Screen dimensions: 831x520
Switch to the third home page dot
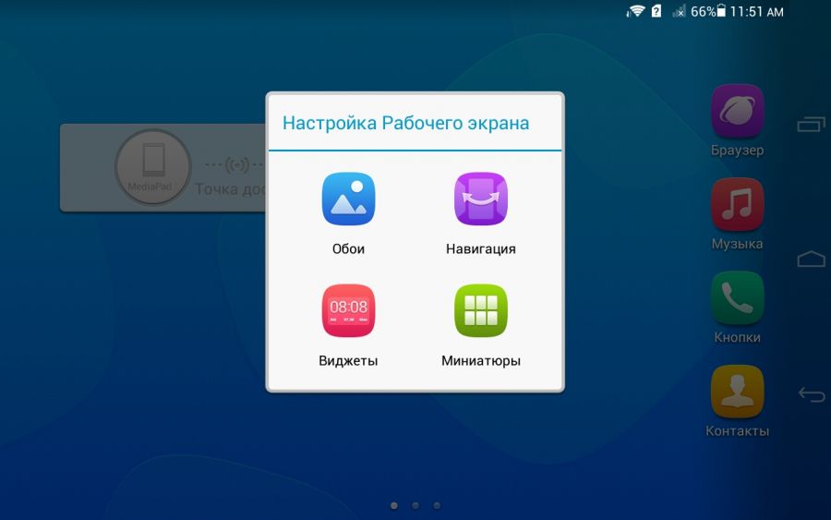pos(437,505)
